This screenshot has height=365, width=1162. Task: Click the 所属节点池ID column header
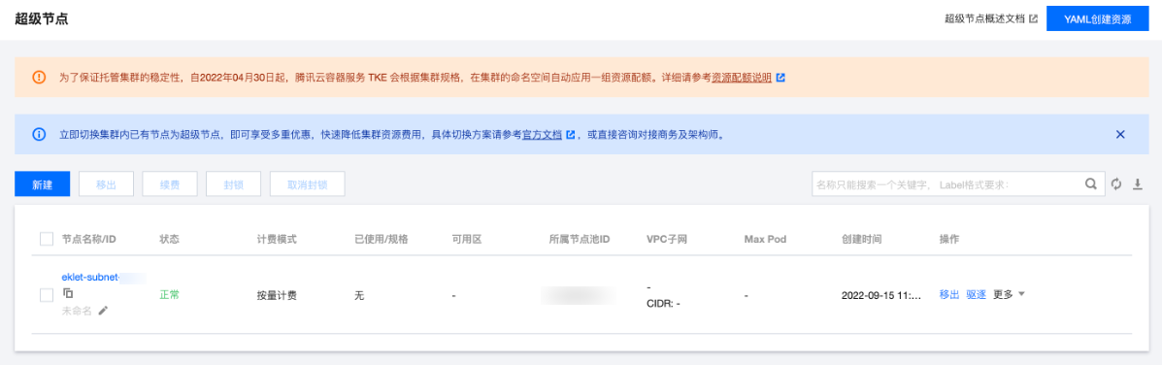pyautogui.click(x=579, y=239)
